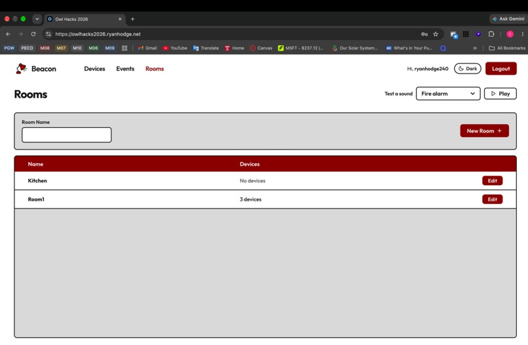Click the Beacon brand name
The height and width of the screenshot is (345, 528).
[44, 69]
